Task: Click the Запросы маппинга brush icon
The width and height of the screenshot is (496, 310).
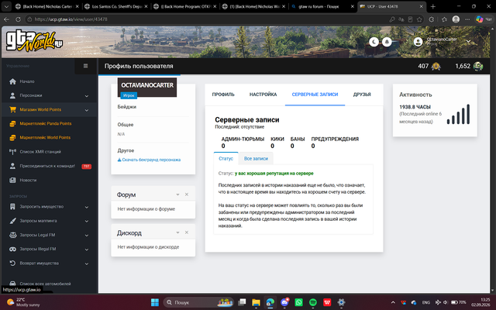Action: click(12, 221)
